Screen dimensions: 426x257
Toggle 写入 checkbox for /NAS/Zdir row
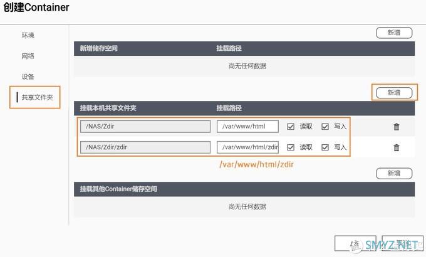tap(325, 127)
